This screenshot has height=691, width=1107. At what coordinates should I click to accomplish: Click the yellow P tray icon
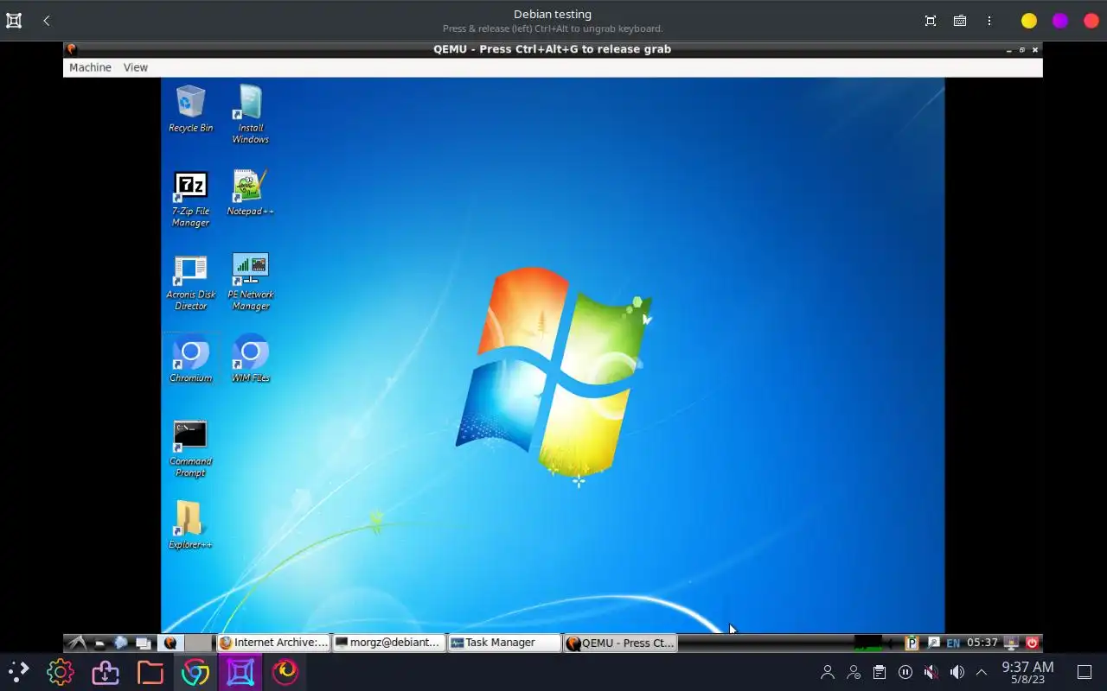(912, 643)
